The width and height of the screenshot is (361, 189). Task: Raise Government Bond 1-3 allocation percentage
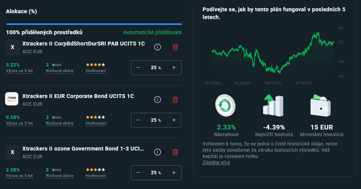coord(174,173)
